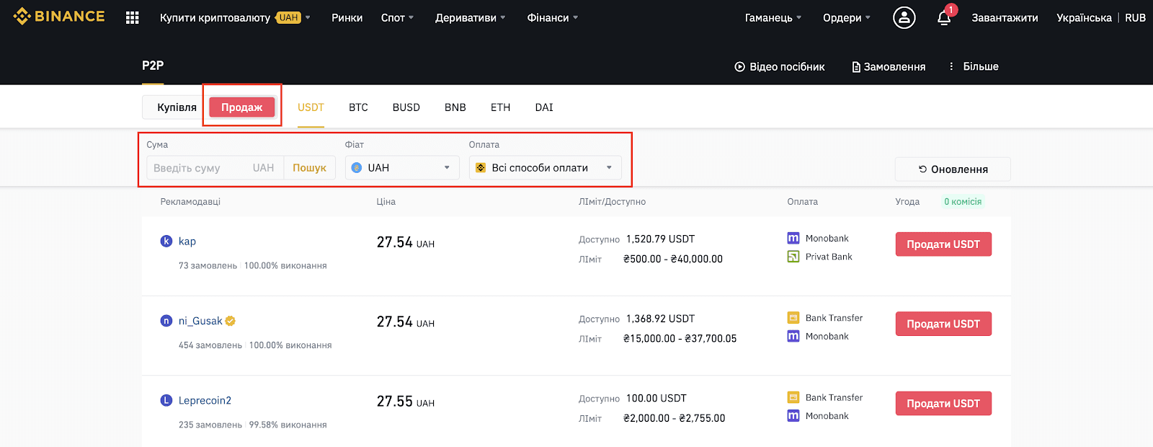This screenshot has width=1153, height=447.
Task: Click the Українська language selector
Action: point(1084,17)
